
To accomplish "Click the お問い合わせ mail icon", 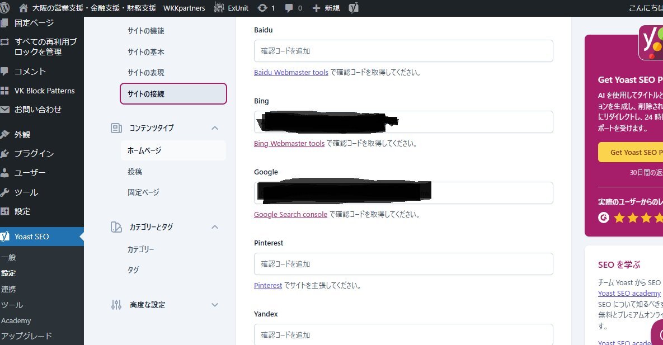I will click(x=4, y=110).
